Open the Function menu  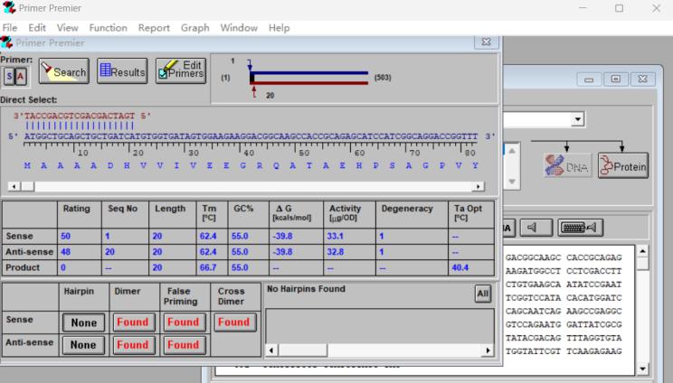(x=108, y=28)
